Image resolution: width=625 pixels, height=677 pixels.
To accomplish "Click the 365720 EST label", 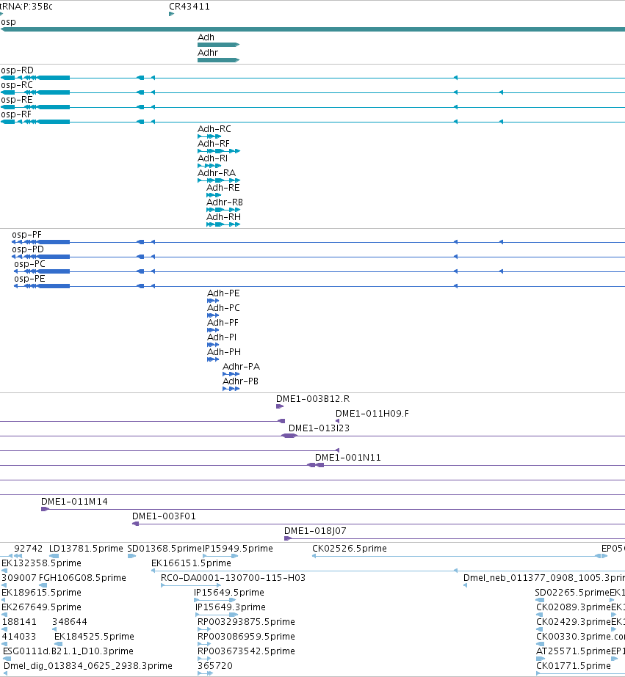I will pos(214,666).
